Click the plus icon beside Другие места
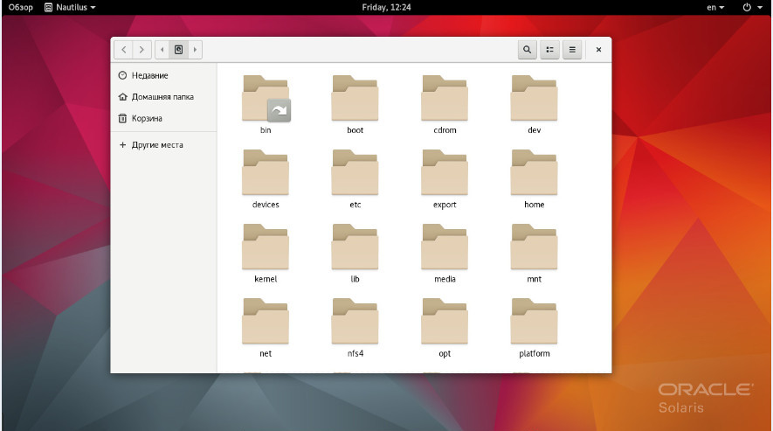 (x=122, y=145)
